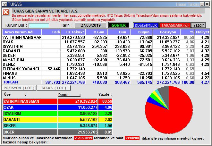The image size is (212, 146).
Task: Select the ALNUS table row
Action: click(106, 78)
